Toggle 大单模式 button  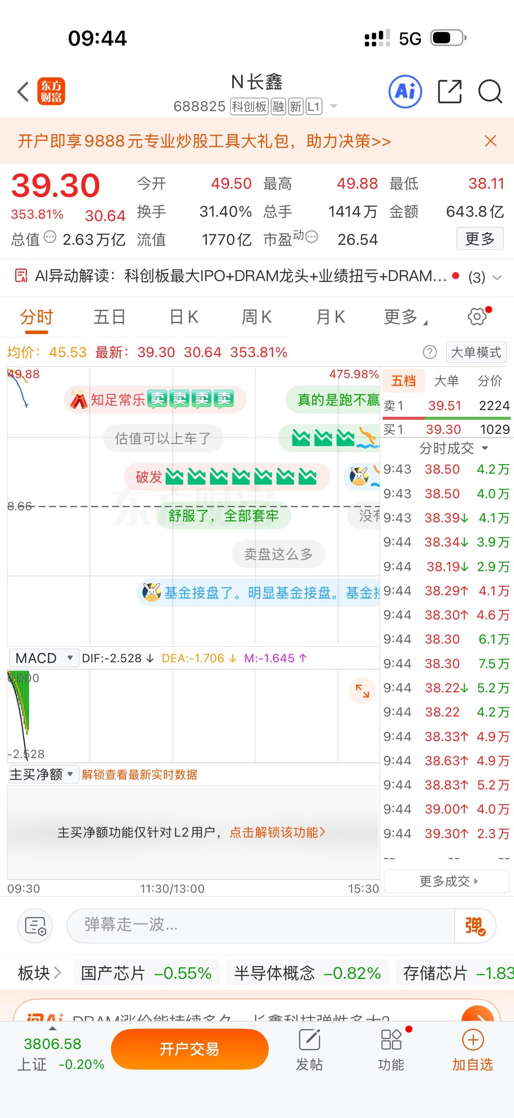[476, 352]
